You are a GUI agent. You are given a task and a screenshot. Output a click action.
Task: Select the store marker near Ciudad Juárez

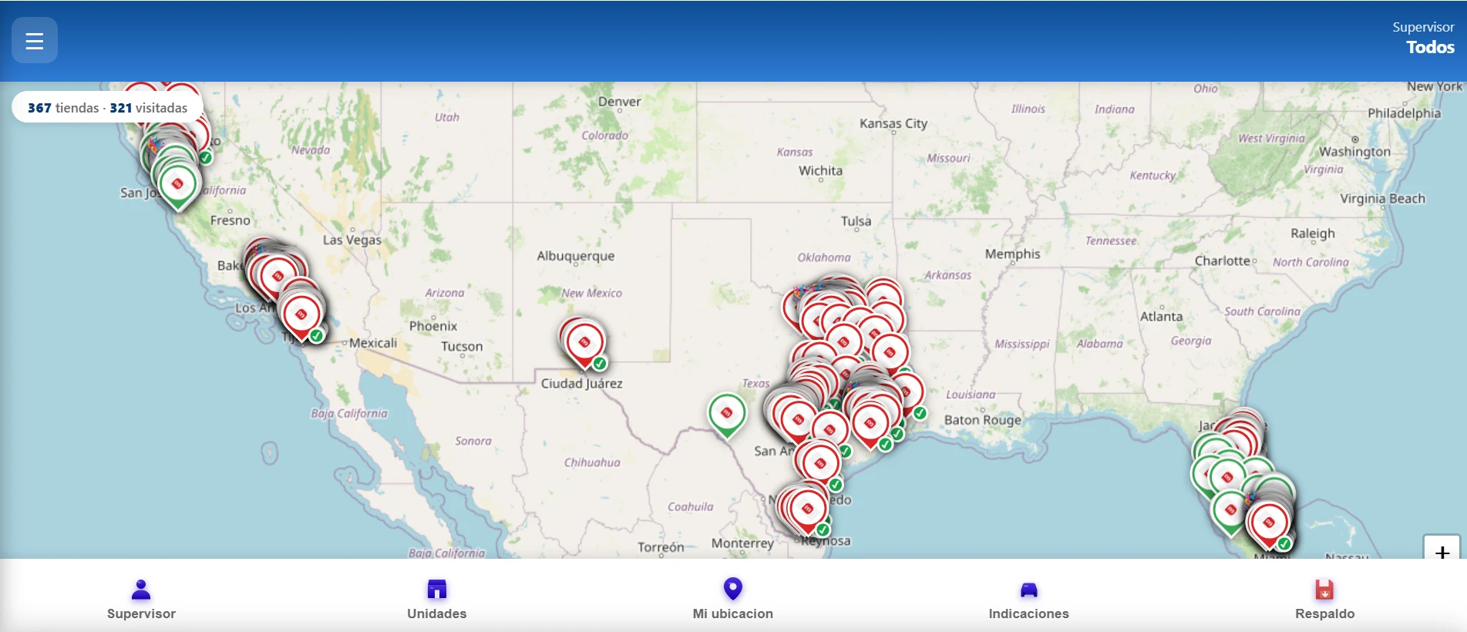pos(584,344)
